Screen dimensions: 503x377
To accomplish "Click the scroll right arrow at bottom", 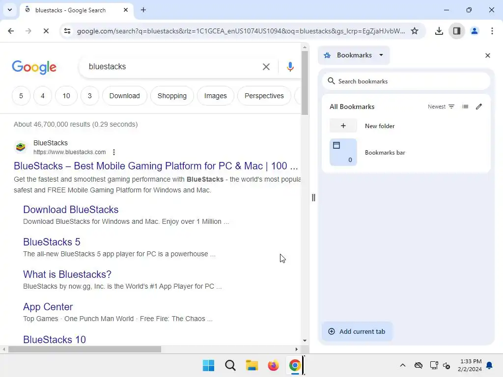I will [297, 349].
